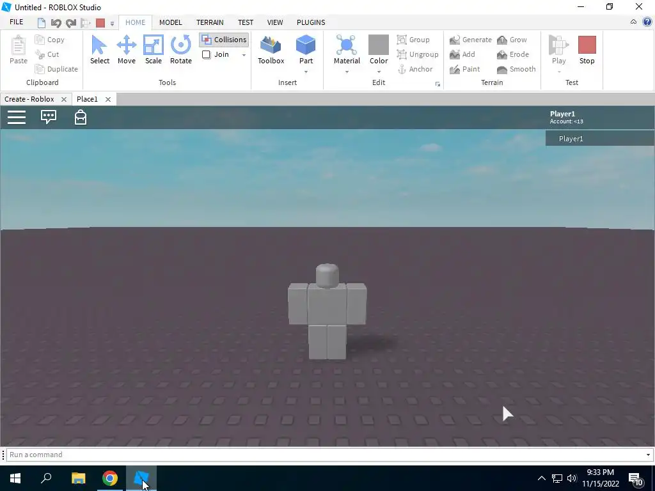Click the gray Color swatch
The height and width of the screenshot is (491, 655).
point(379,45)
